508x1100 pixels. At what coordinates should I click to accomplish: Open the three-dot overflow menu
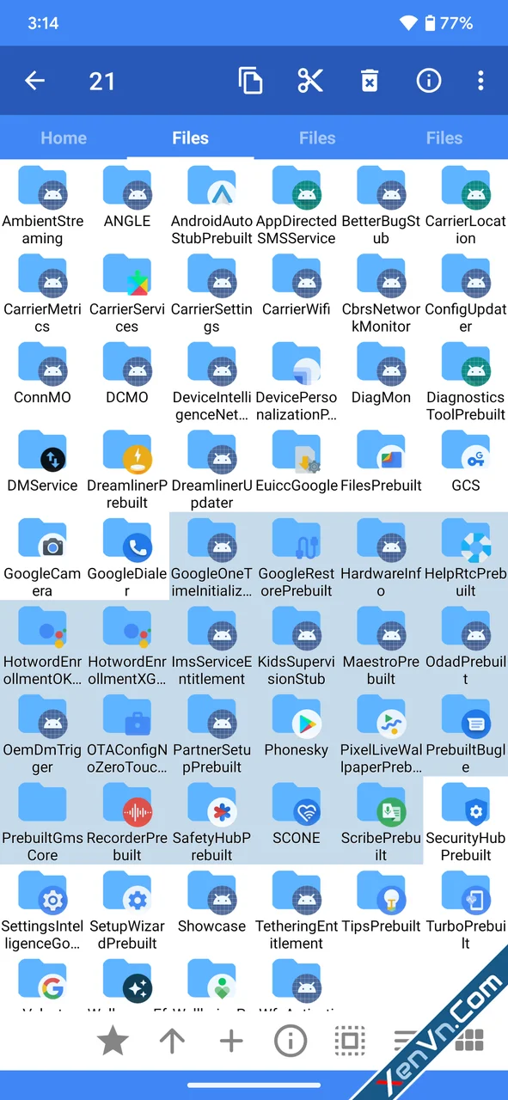[x=480, y=81]
